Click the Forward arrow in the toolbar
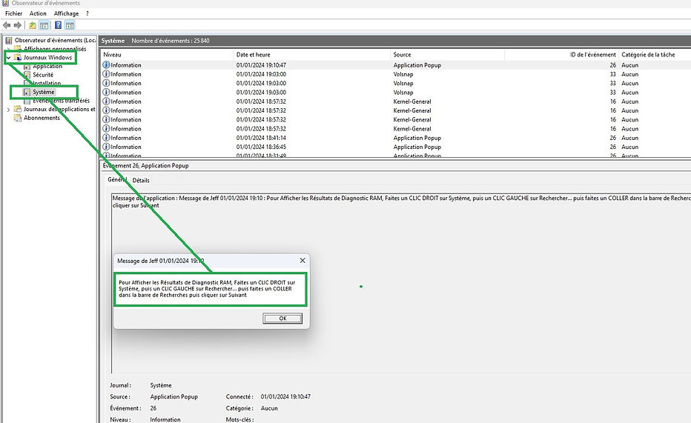Viewport: 691px width, 423px height. tap(18, 25)
